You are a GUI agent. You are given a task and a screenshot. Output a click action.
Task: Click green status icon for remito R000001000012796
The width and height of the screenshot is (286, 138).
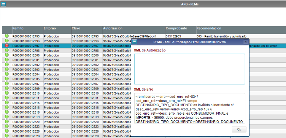[x=7, y=41]
